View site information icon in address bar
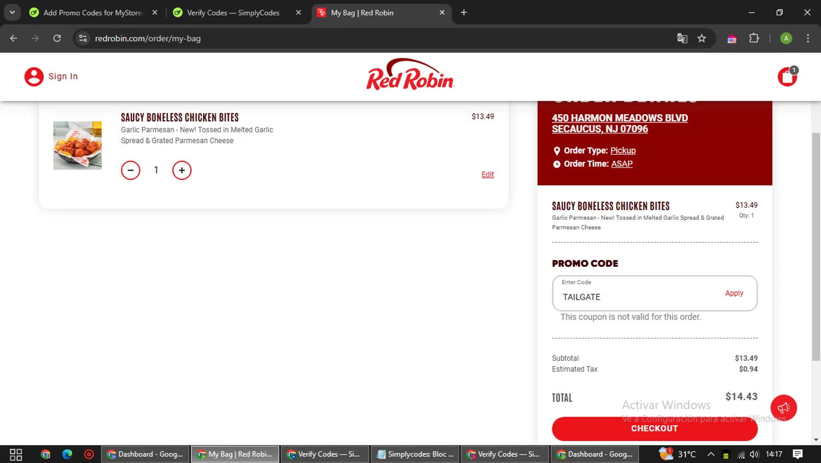Viewport: 821px width, 463px height. pyautogui.click(x=83, y=38)
